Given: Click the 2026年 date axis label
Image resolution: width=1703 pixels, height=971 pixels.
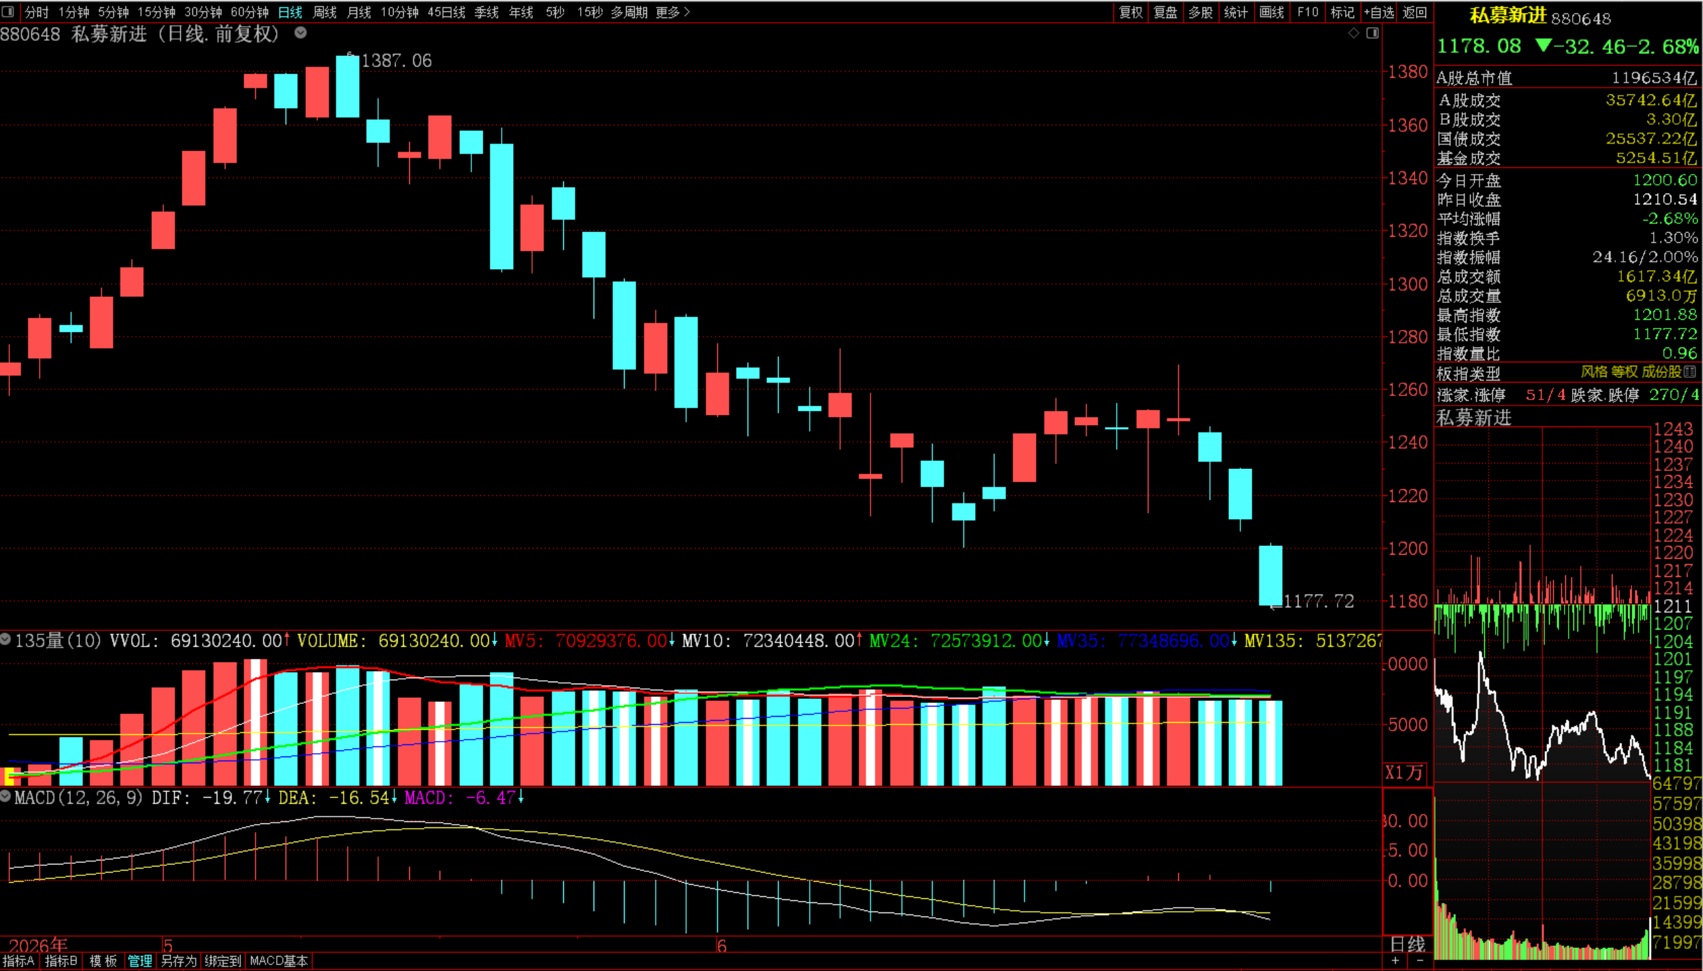Looking at the screenshot, I should point(38,945).
